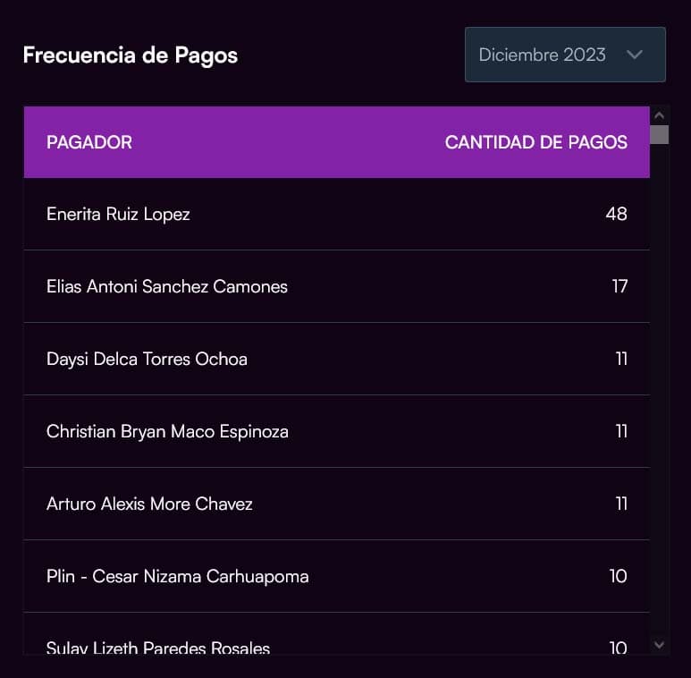Viewport: 691px width, 678px height.
Task: Click Plin - Cesar Nizama's count of 10
Action: point(618,576)
